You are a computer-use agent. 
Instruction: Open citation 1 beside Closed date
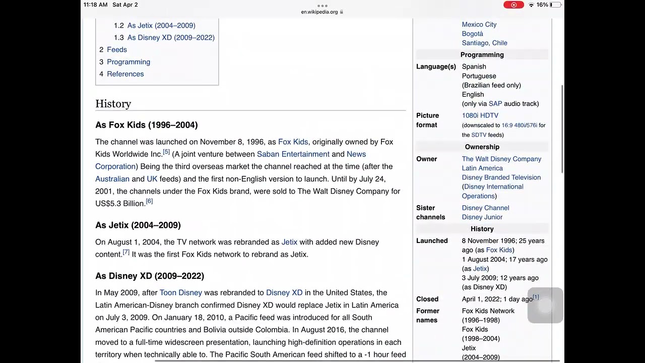[x=536, y=297]
